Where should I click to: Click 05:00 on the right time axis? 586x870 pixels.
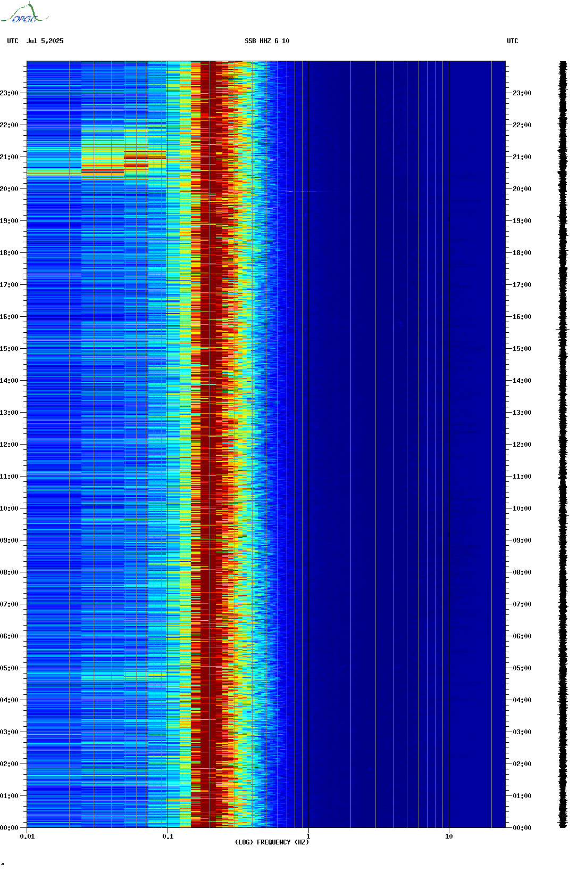pyautogui.click(x=522, y=668)
